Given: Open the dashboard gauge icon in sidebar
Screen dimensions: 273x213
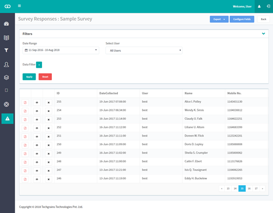Looking at the screenshot, I should coord(7,23).
